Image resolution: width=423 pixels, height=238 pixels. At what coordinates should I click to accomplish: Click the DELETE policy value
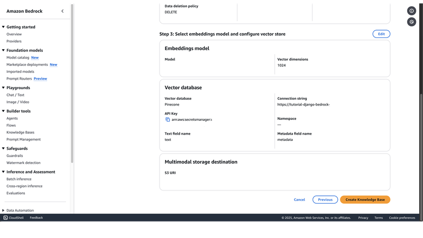[171, 12]
